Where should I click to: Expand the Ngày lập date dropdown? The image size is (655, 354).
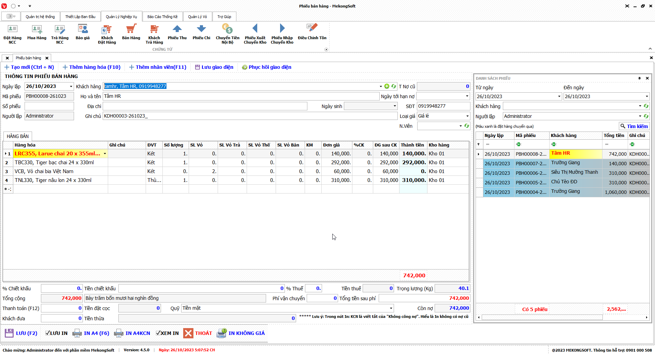click(x=71, y=87)
